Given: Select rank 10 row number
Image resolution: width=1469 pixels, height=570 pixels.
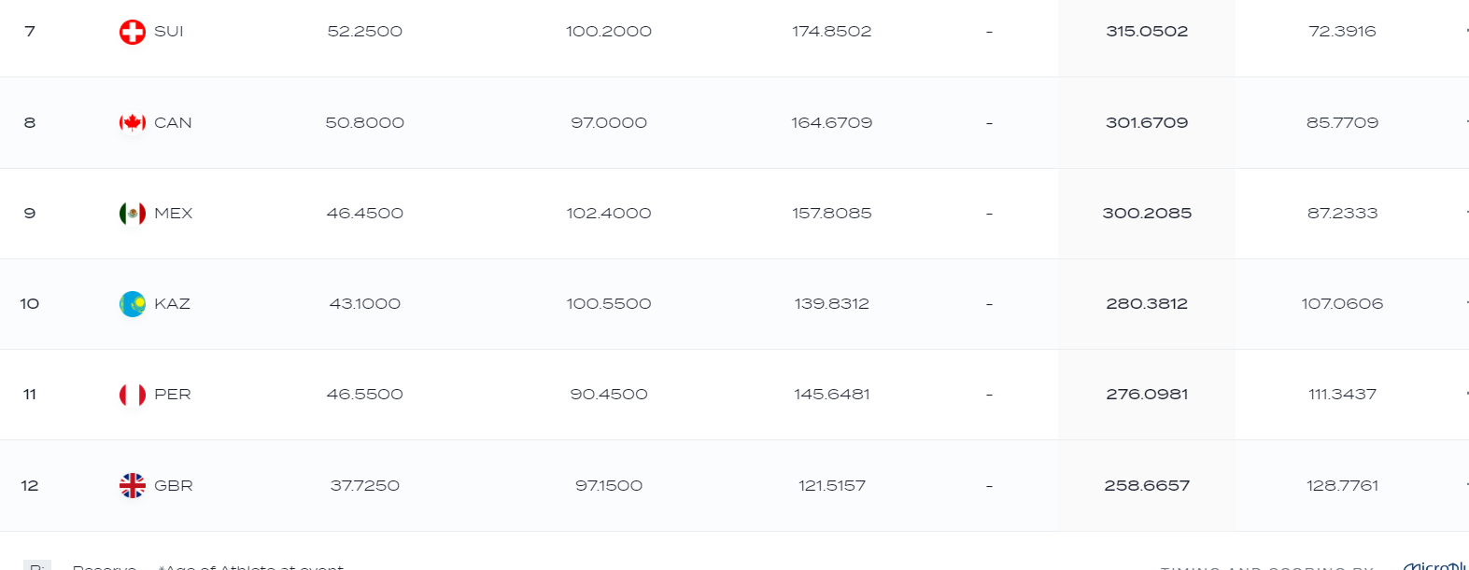Looking at the screenshot, I should click(30, 304).
